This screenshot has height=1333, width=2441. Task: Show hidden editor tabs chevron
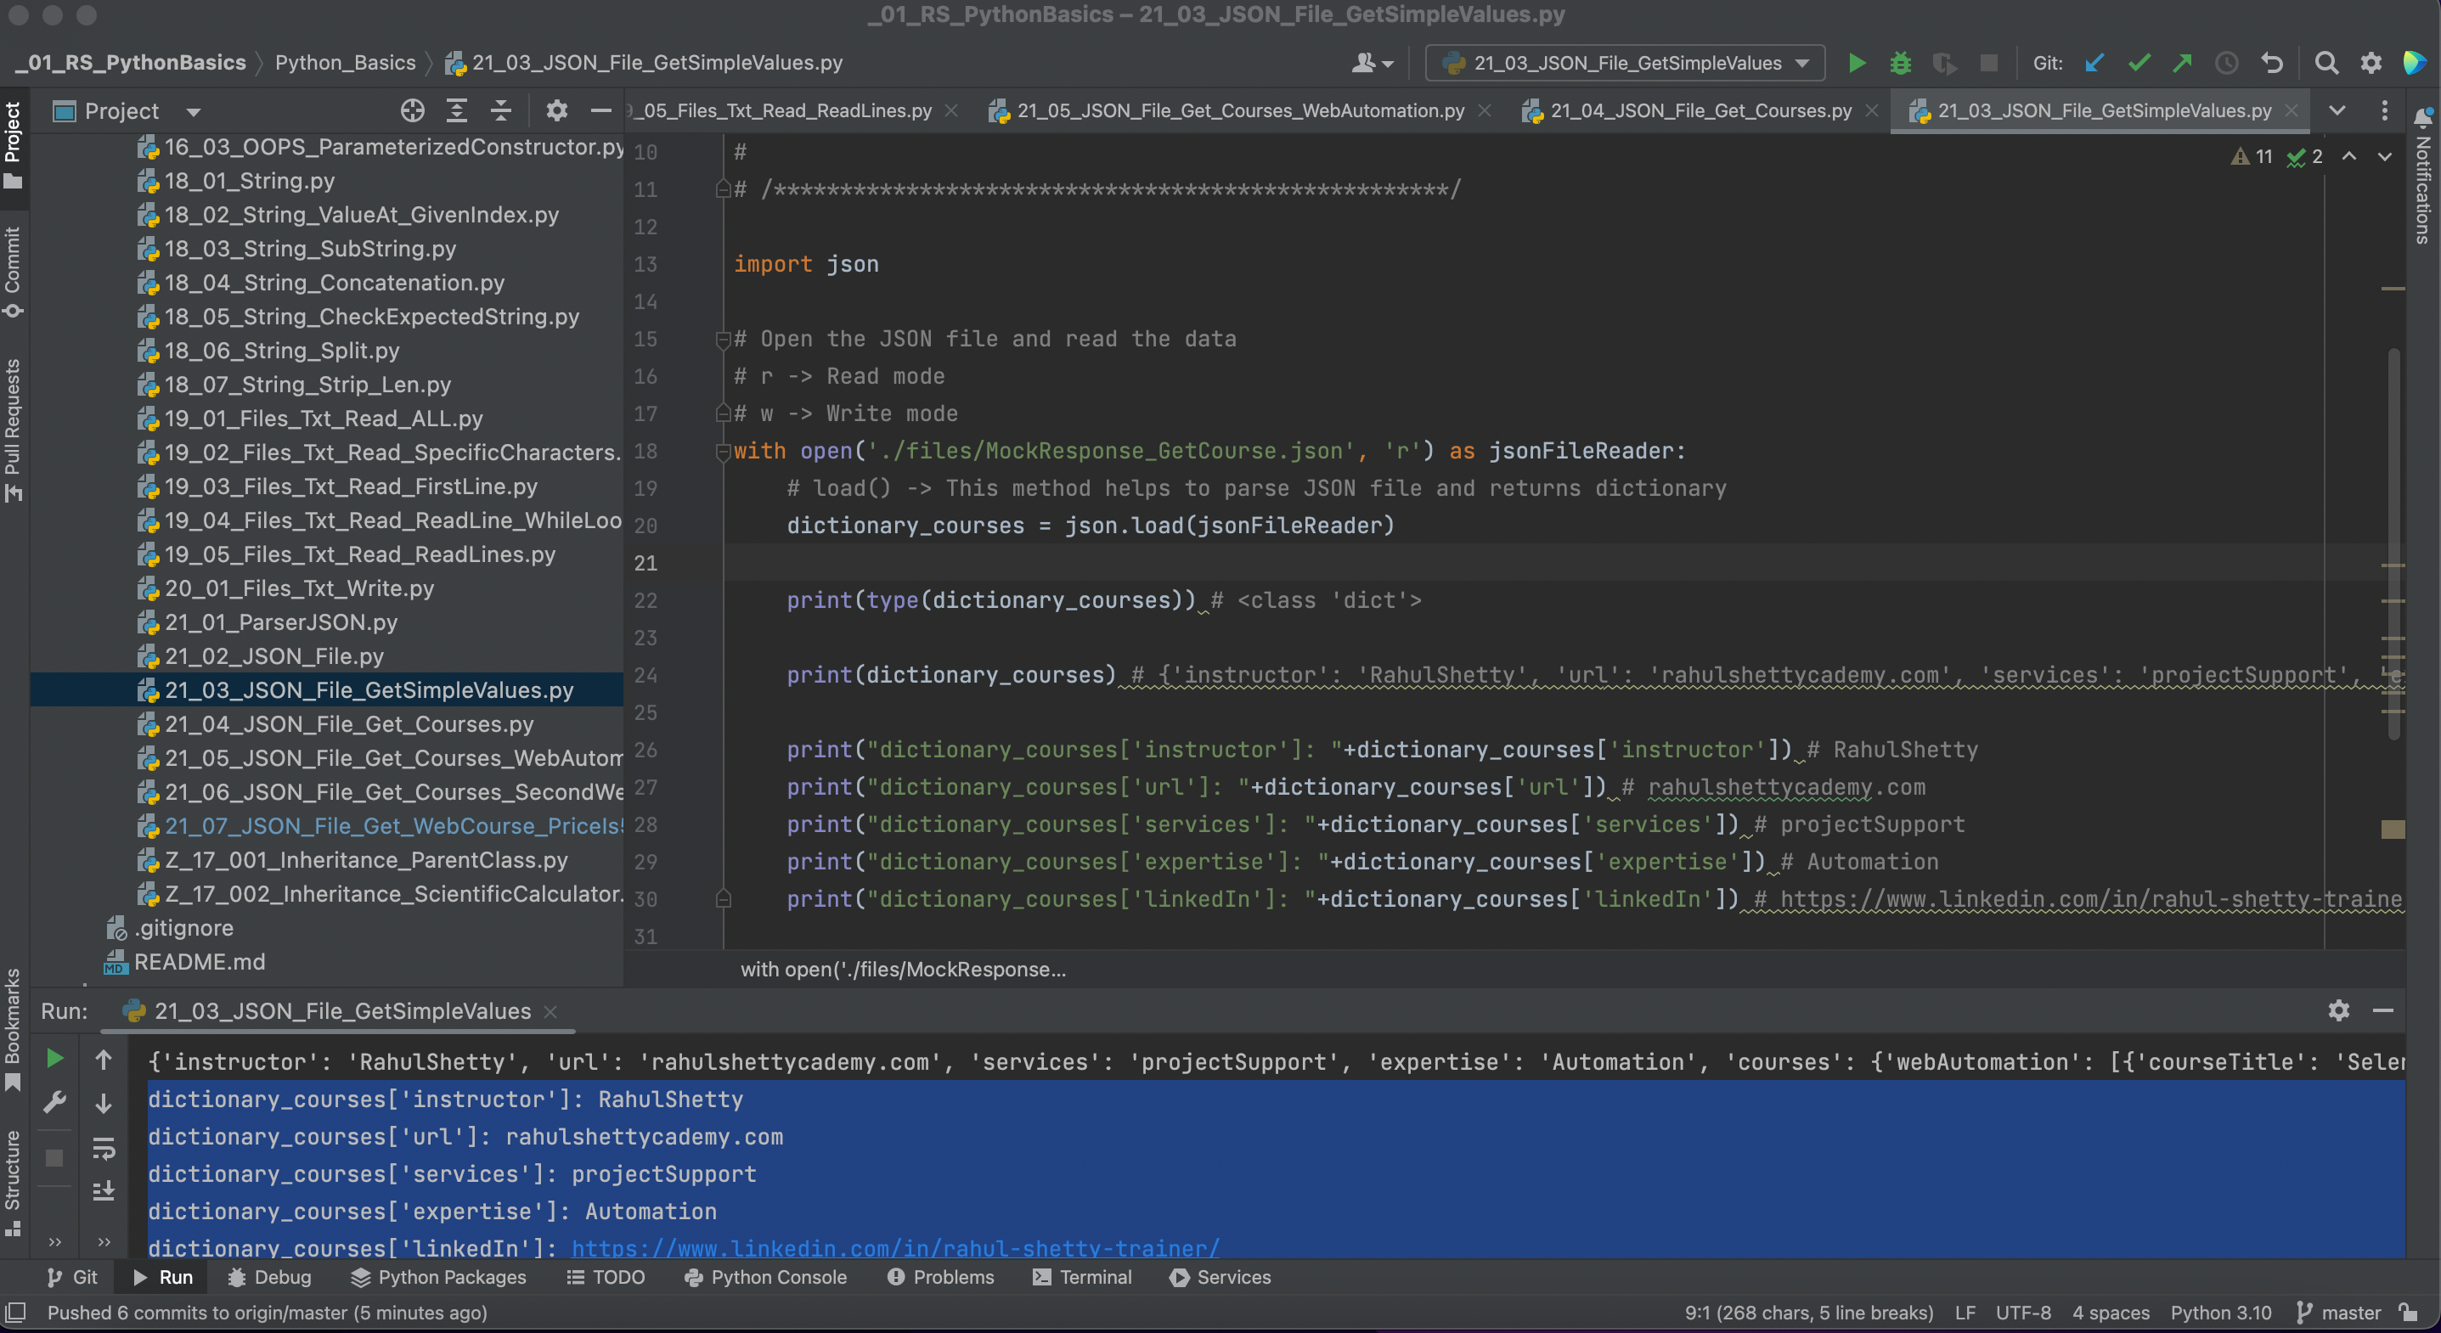coord(2337,111)
